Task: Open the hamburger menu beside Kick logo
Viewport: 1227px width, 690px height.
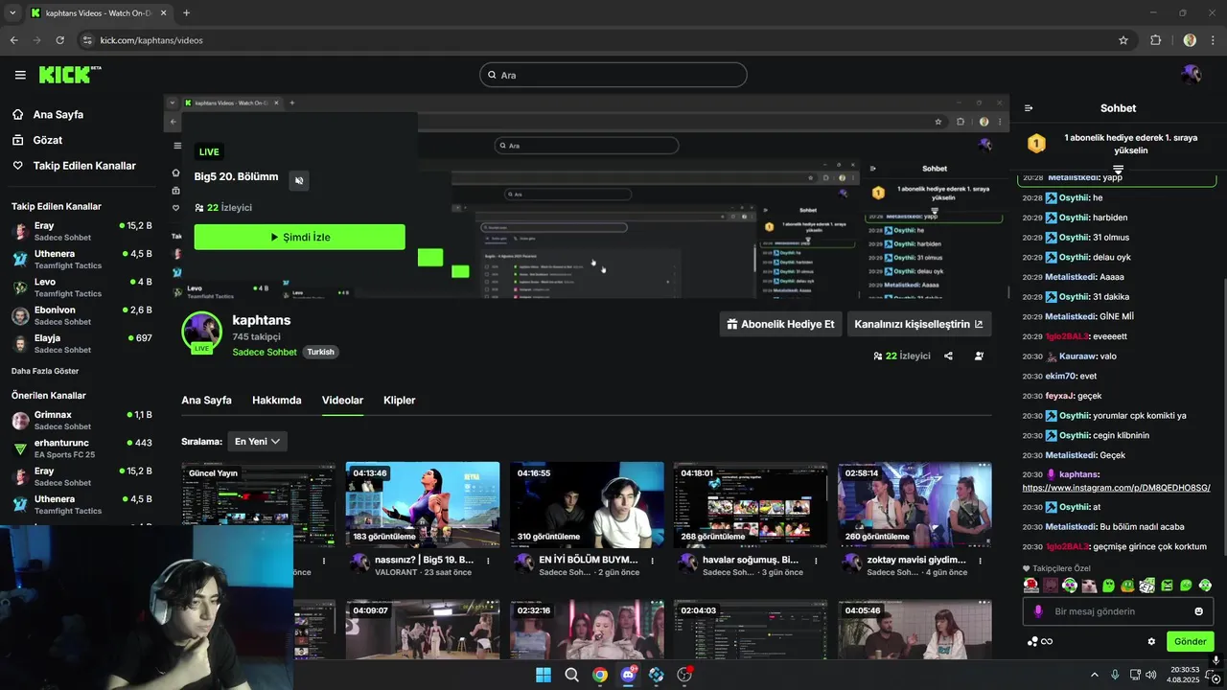Action: [20, 75]
